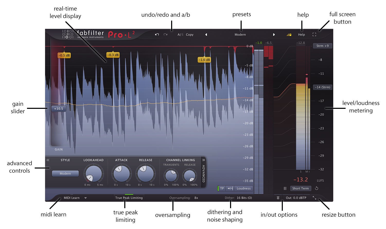Click the LUFS unit label
This screenshot has height=229, width=386.
click(x=320, y=180)
